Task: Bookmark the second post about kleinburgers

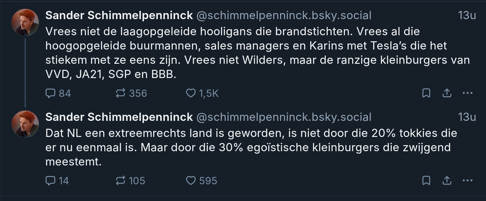Action: point(426,181)
